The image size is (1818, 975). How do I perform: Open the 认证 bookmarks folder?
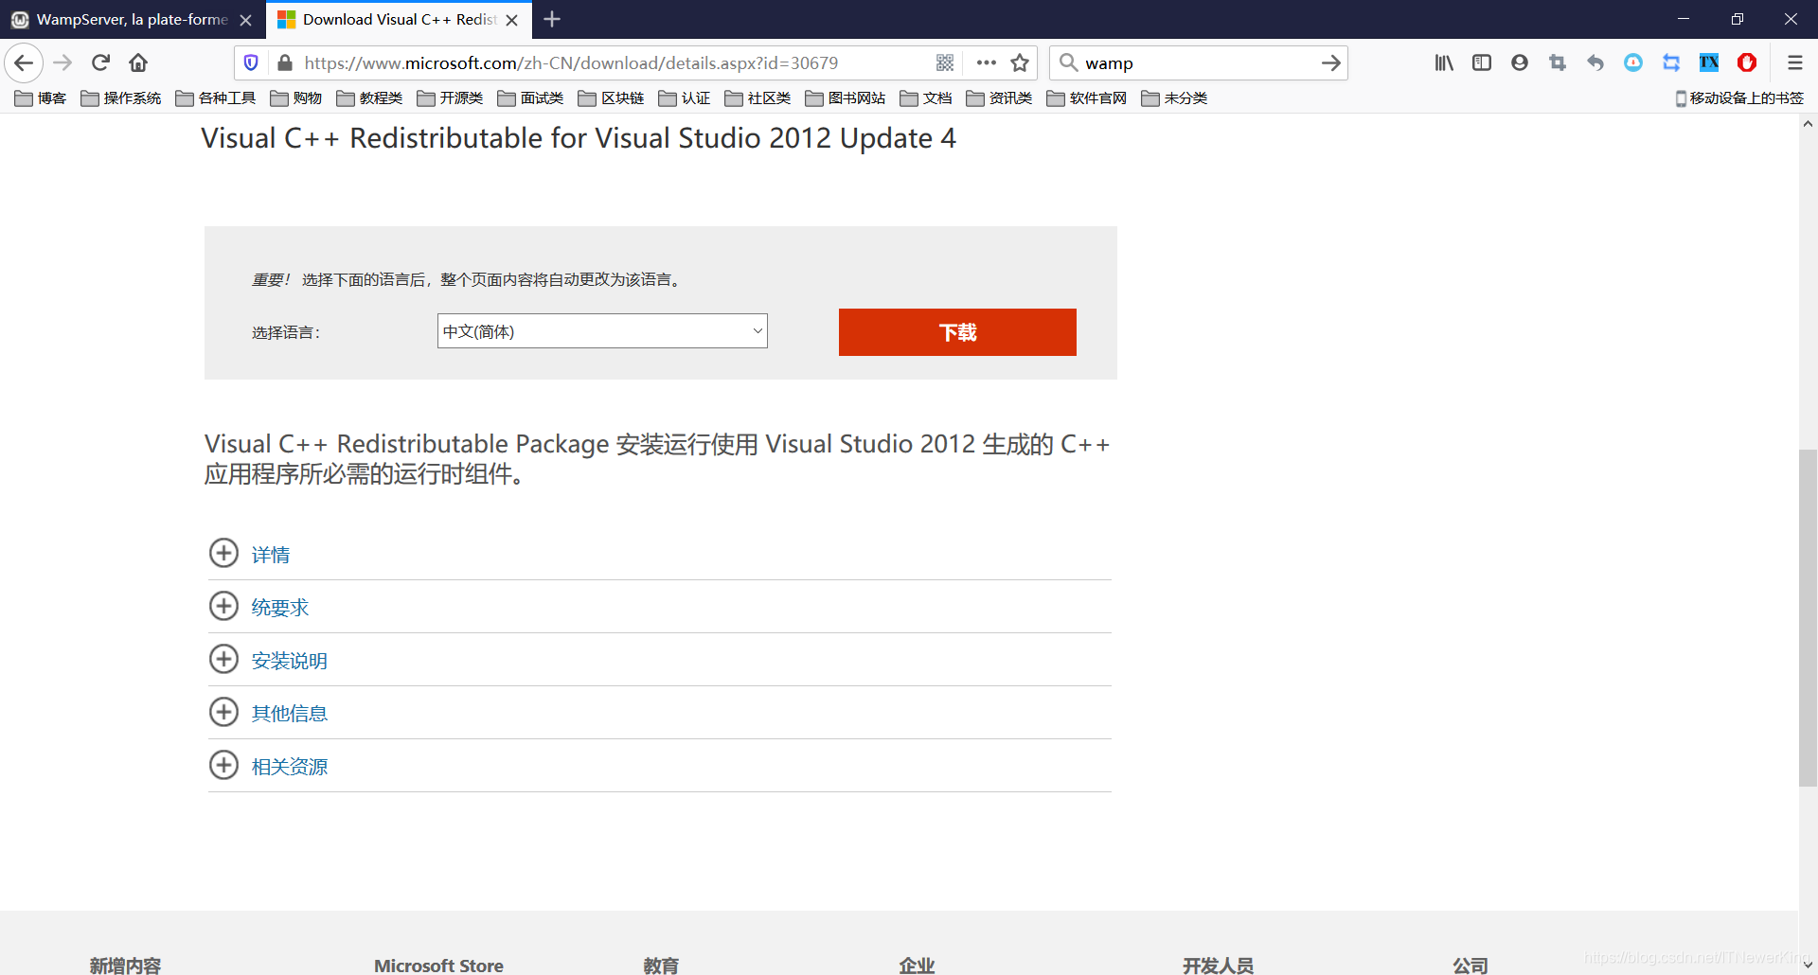coord(685,98)
